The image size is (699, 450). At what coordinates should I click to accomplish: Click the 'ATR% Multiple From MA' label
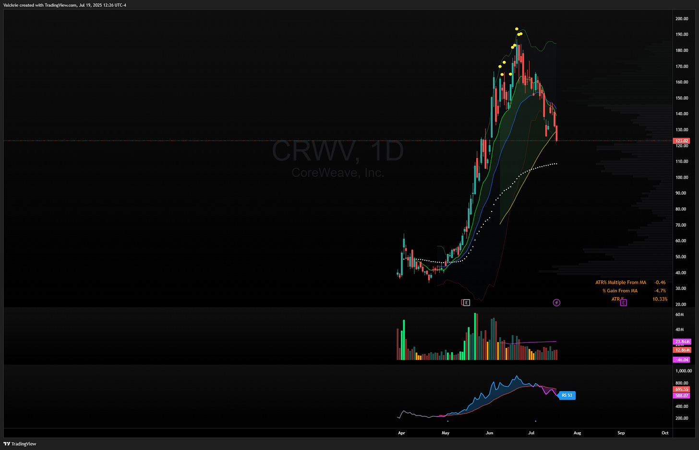[x=620, y=282]
